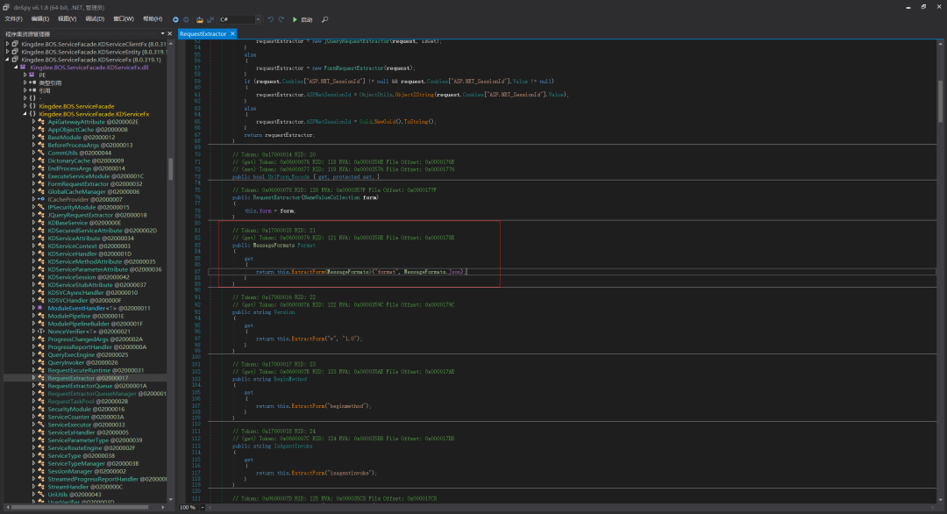Image resolution: width=947 pixels, height=514 pixels.
Task: Close the RequestExtractor tab
Action: (x=232, y=34)
